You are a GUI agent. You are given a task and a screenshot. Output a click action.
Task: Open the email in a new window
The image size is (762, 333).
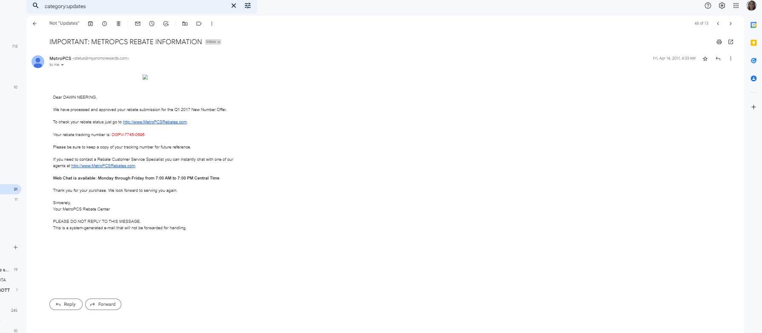tap(731, 42)
